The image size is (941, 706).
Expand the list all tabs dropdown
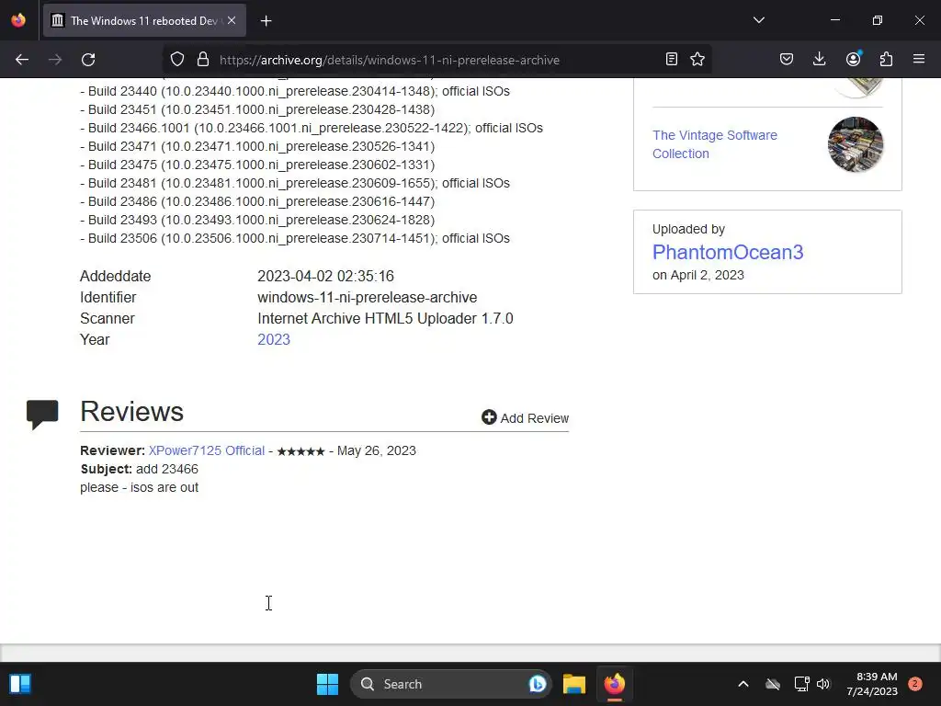(x=758, y=20)
